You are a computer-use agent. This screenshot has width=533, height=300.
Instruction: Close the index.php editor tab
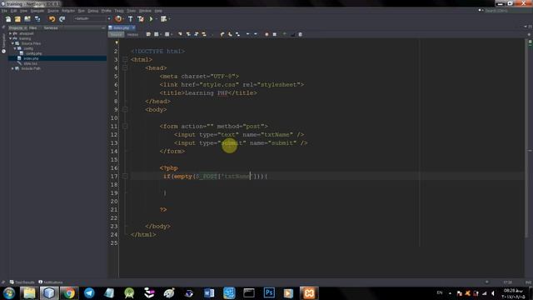click(133, 27)
